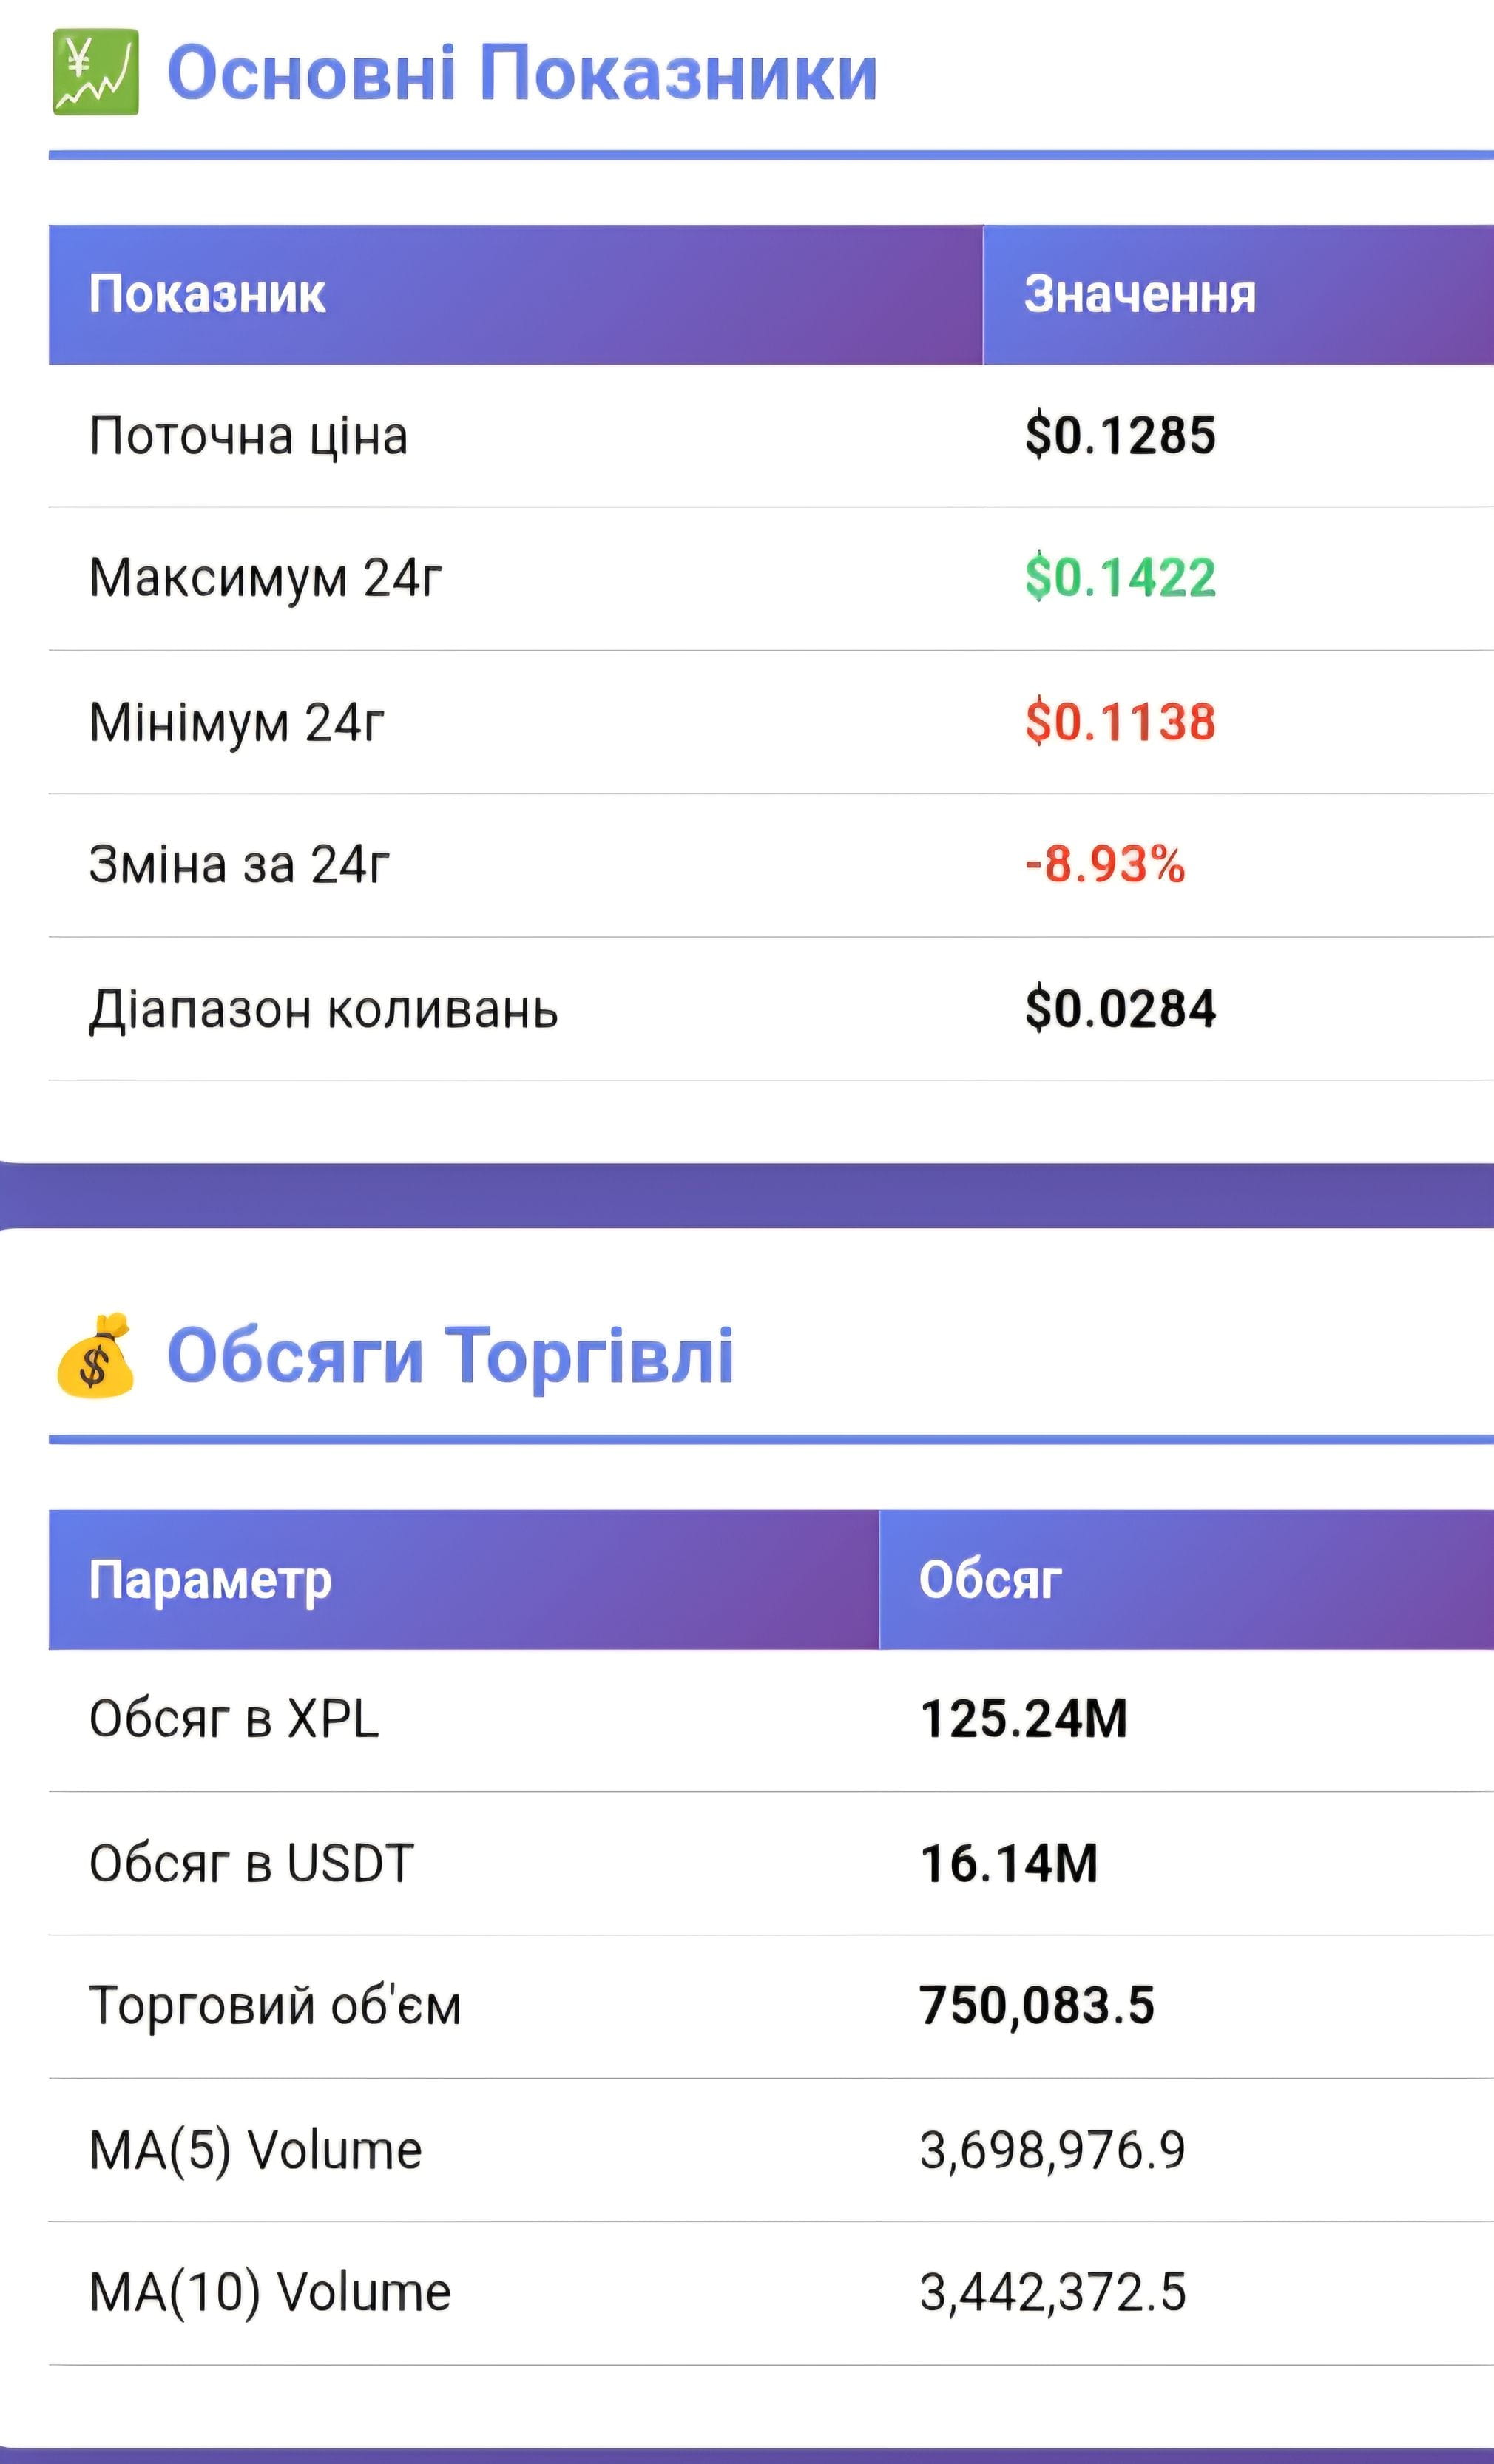Select the current price value $0.1285

[x=1120, y=436]
